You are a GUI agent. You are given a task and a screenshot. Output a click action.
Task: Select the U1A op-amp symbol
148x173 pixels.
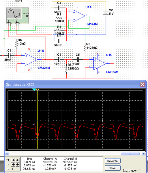(x=79, y=16)
